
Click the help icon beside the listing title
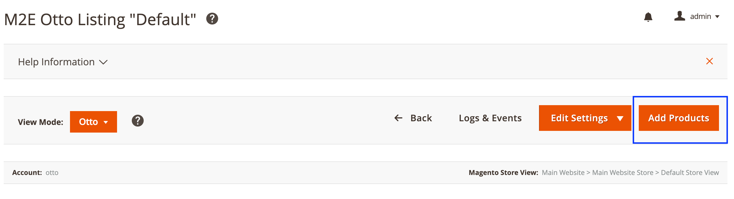pyautogui.click(x=212, y=19)
